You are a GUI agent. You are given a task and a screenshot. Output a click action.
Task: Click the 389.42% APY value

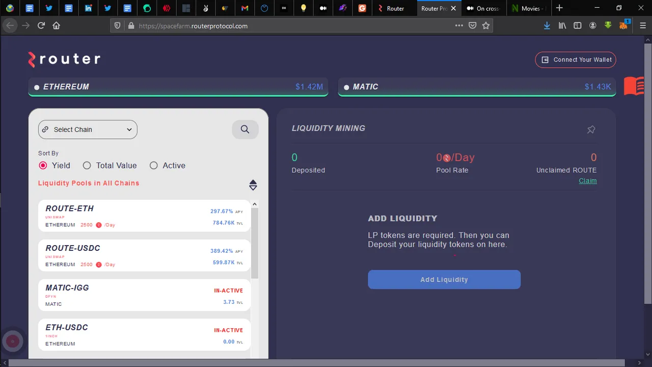click(222, 251)
